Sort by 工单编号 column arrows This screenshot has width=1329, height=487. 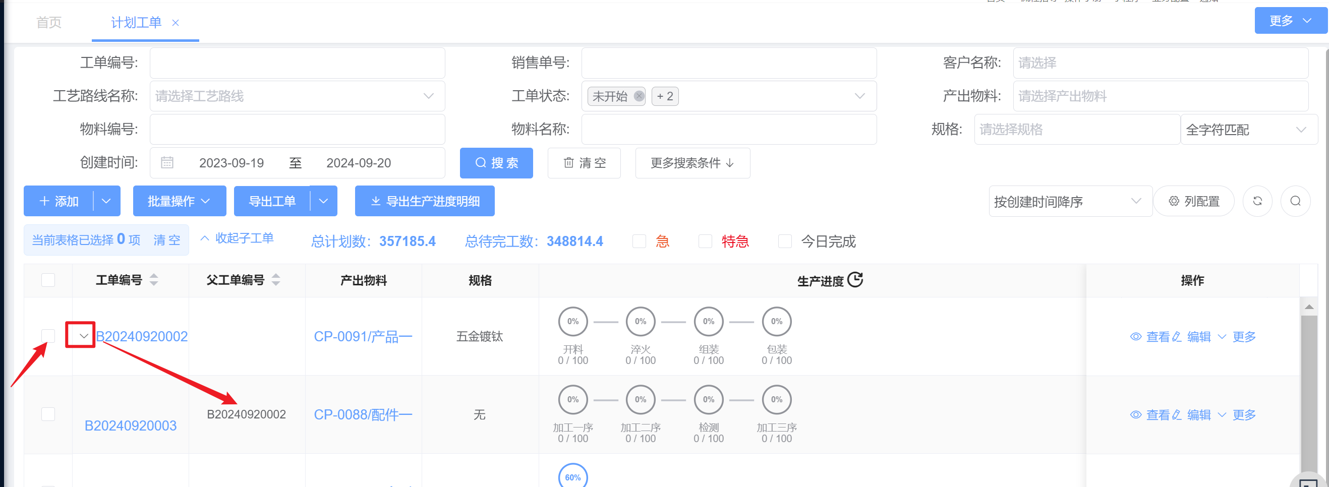pos(154,280)
